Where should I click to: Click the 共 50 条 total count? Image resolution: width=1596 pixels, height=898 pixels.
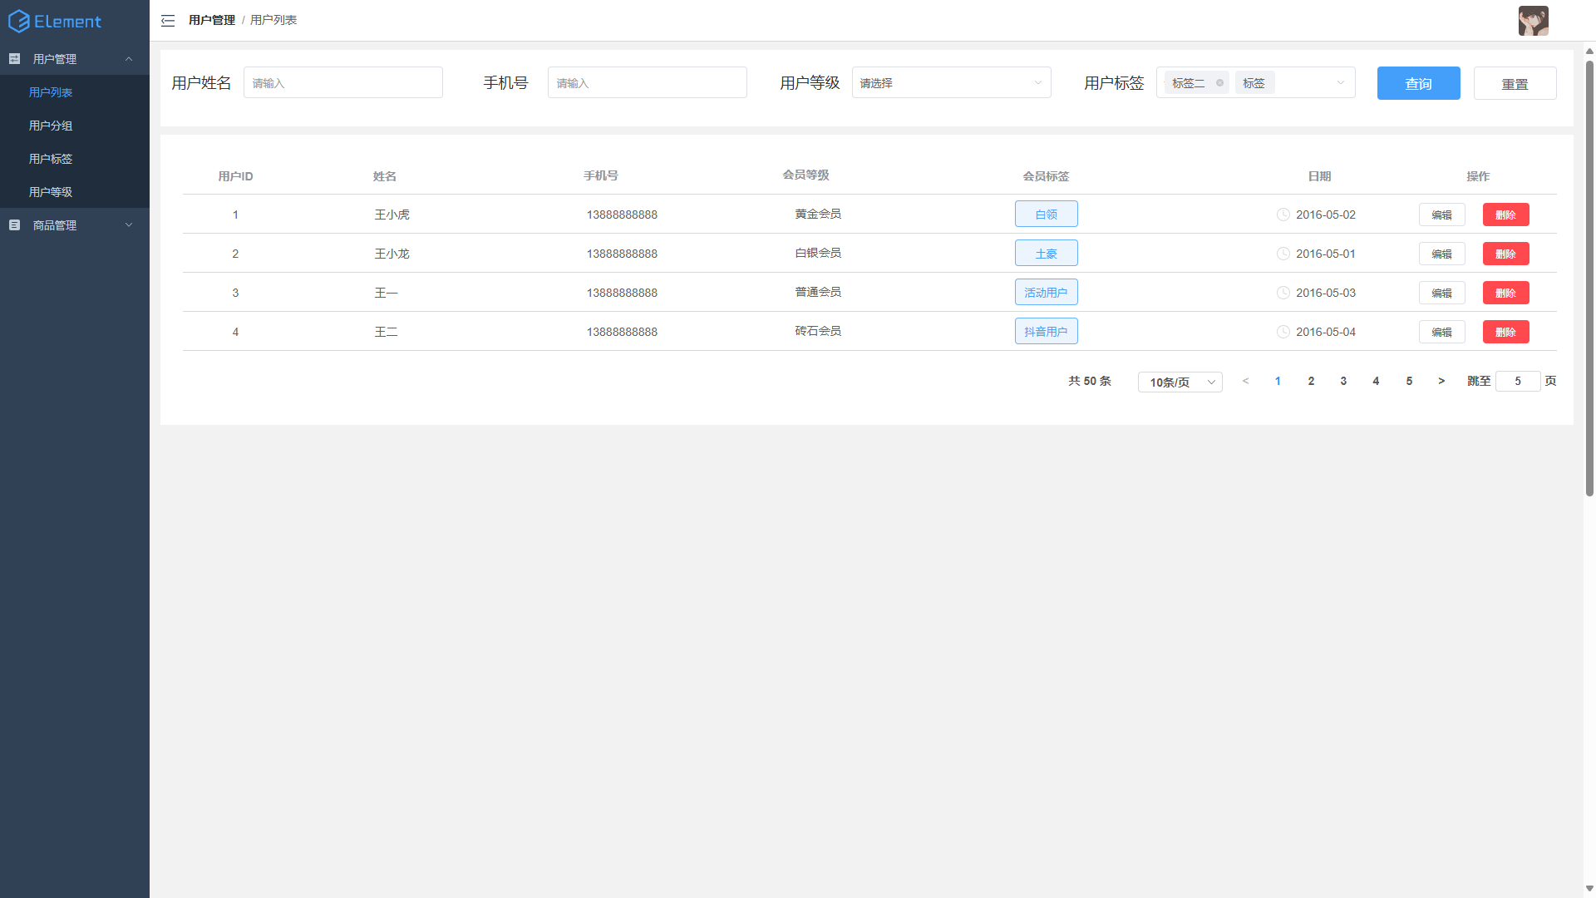[x=1089, y=381]
